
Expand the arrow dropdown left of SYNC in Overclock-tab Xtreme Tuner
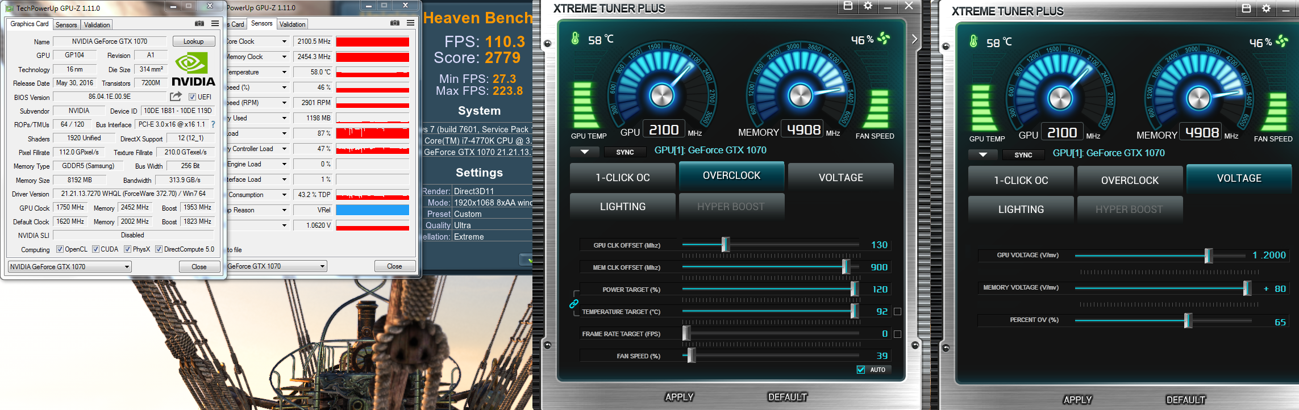pos(585,152)
